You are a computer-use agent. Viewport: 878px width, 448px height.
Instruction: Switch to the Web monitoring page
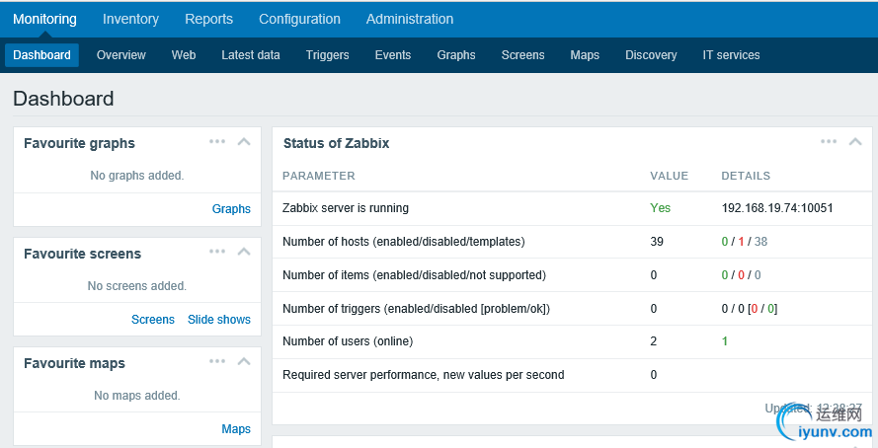click(184, 55)
